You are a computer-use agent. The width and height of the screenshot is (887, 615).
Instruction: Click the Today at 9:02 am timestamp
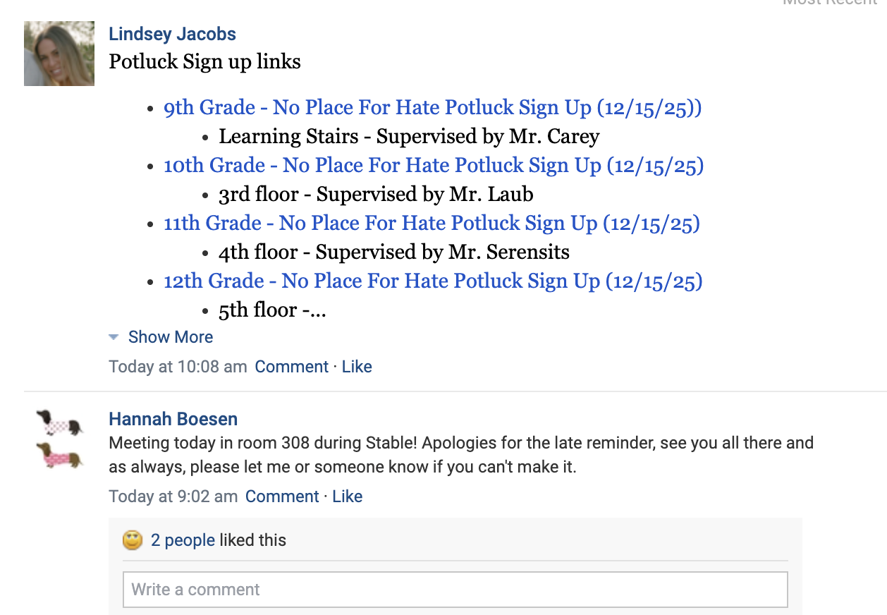(173, 497)
